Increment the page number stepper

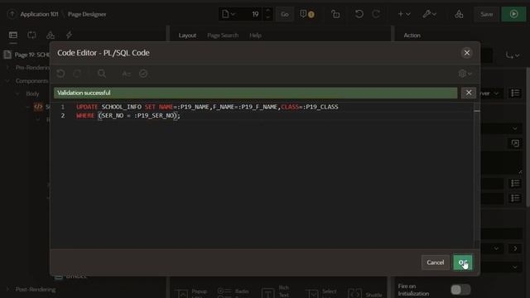coord(268,11)
